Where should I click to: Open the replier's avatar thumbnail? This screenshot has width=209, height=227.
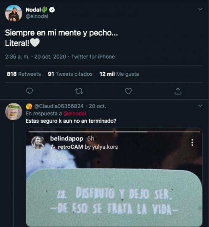[x=14, y=112]
